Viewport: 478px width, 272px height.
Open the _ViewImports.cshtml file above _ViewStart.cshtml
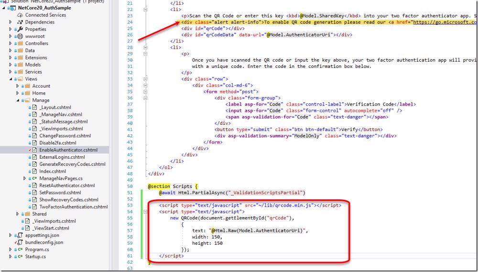pyautogui.click(x=54, y=221)
